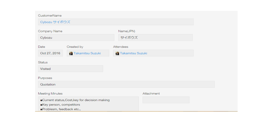Click the avatar icon in Created by field
This screenshot has height=139, width=273.
(71, 53)
